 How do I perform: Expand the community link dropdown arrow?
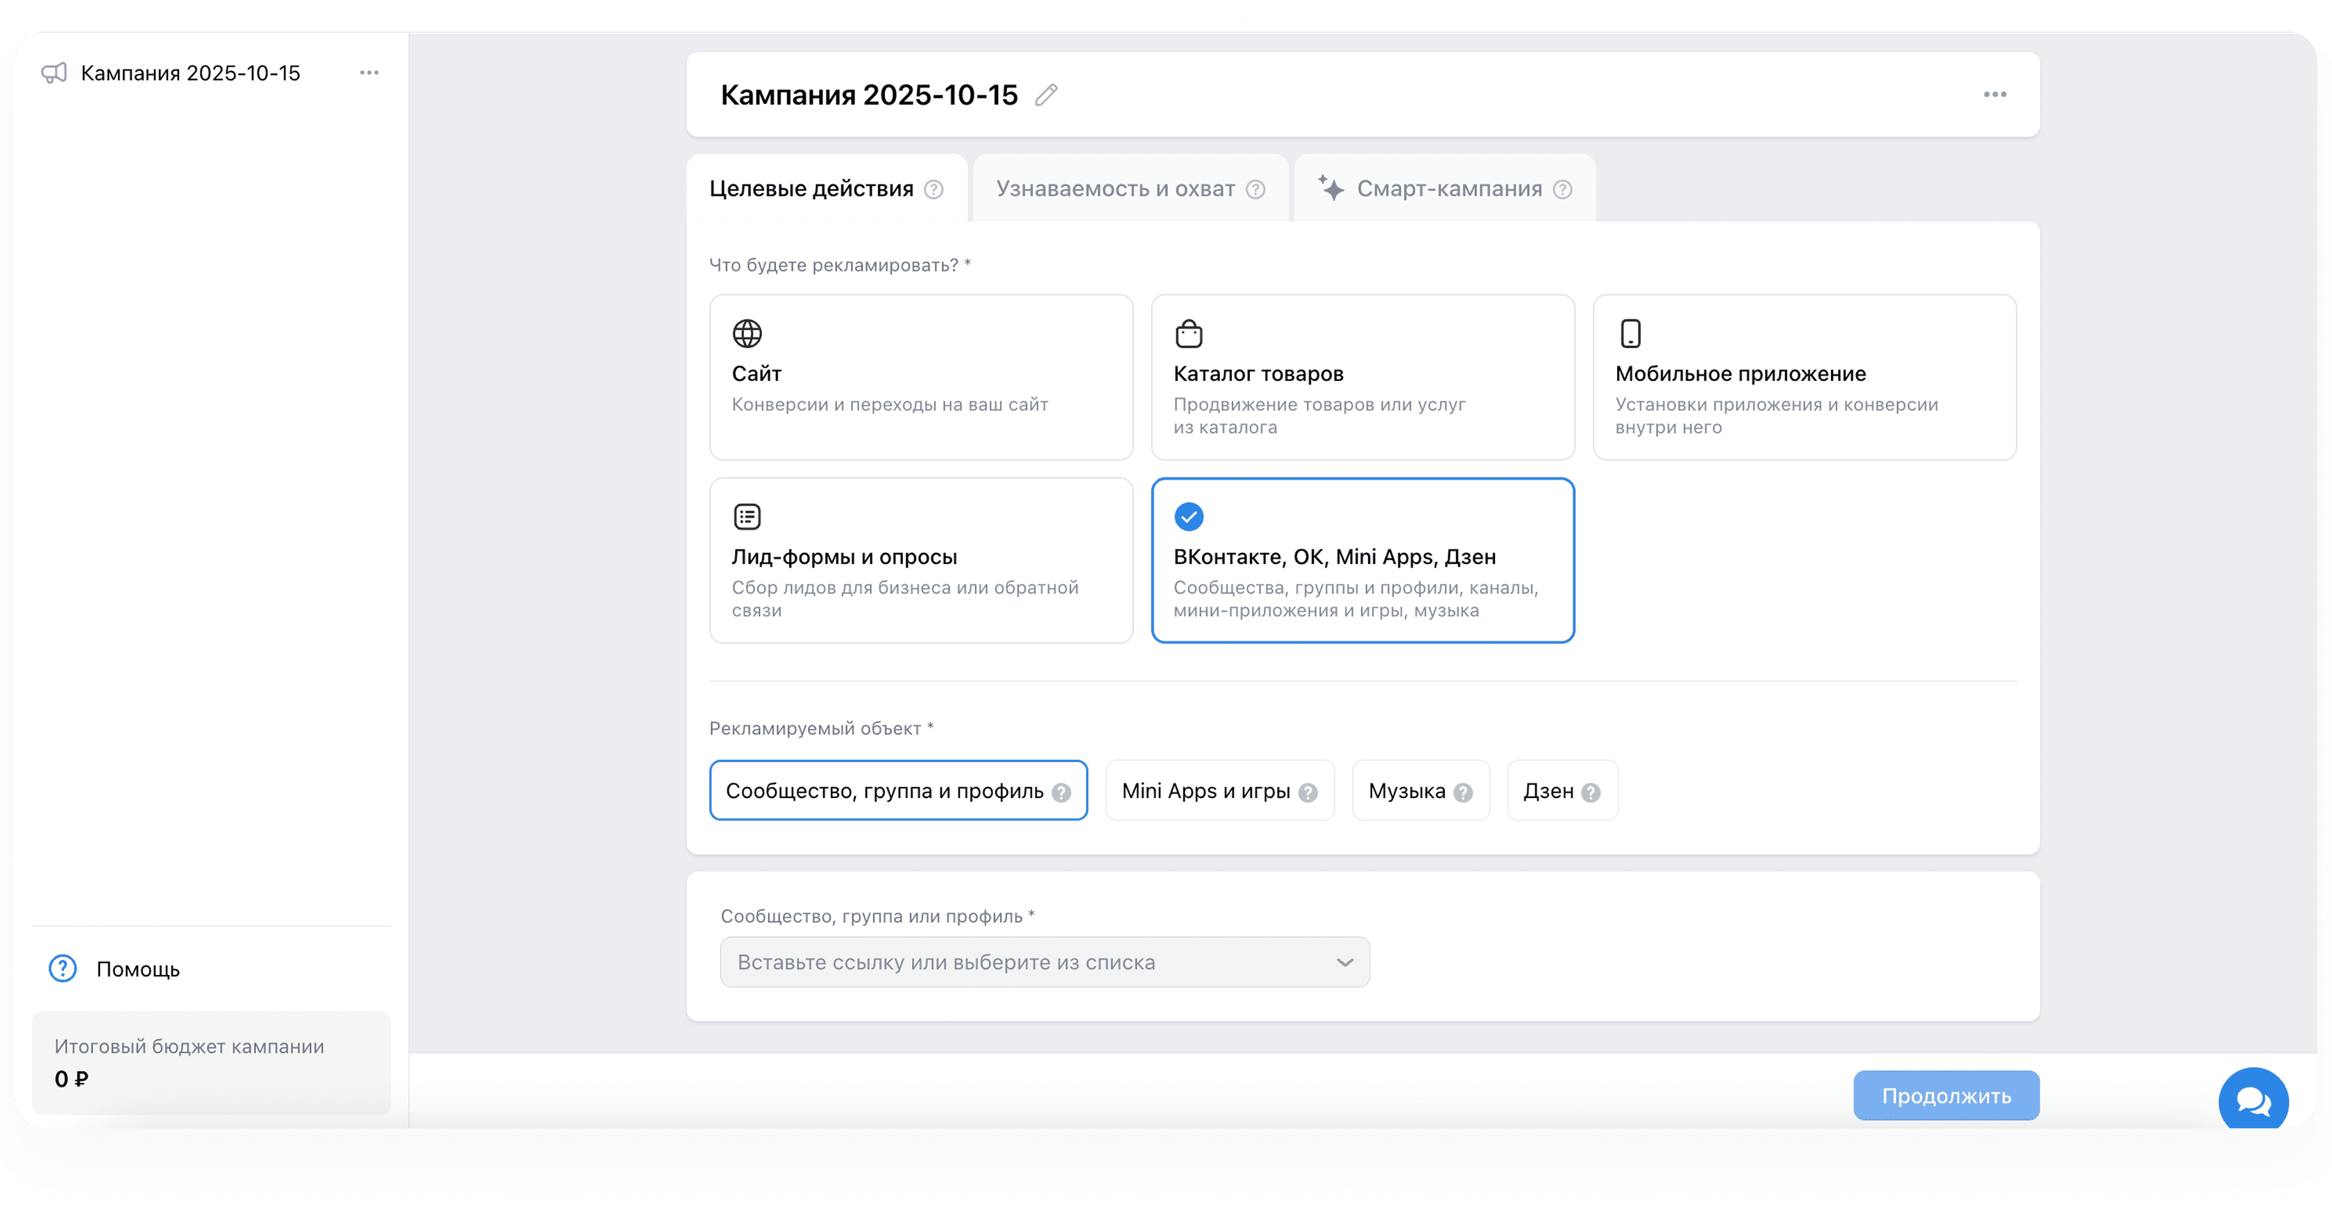click(x=1344, y=962)
